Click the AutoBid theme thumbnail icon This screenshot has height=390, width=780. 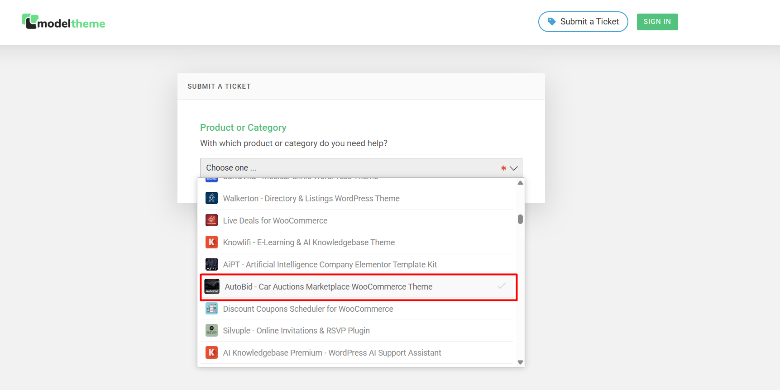point(212,286)
